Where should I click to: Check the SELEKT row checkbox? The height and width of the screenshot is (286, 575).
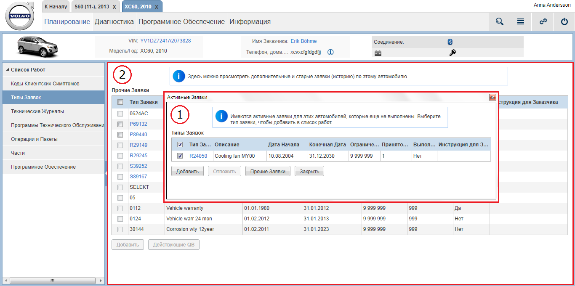pyautogui.click(x=120, y=187)
